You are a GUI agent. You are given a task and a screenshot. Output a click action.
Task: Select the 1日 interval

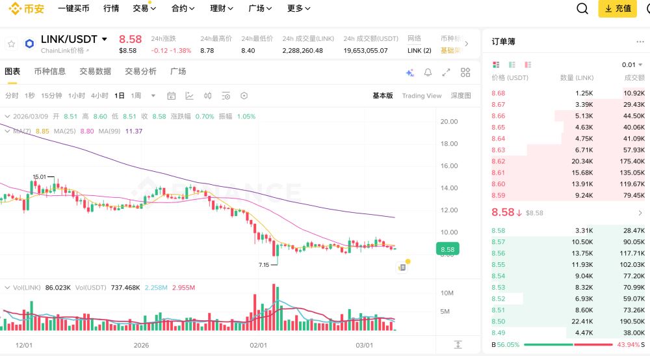(120, 96)
